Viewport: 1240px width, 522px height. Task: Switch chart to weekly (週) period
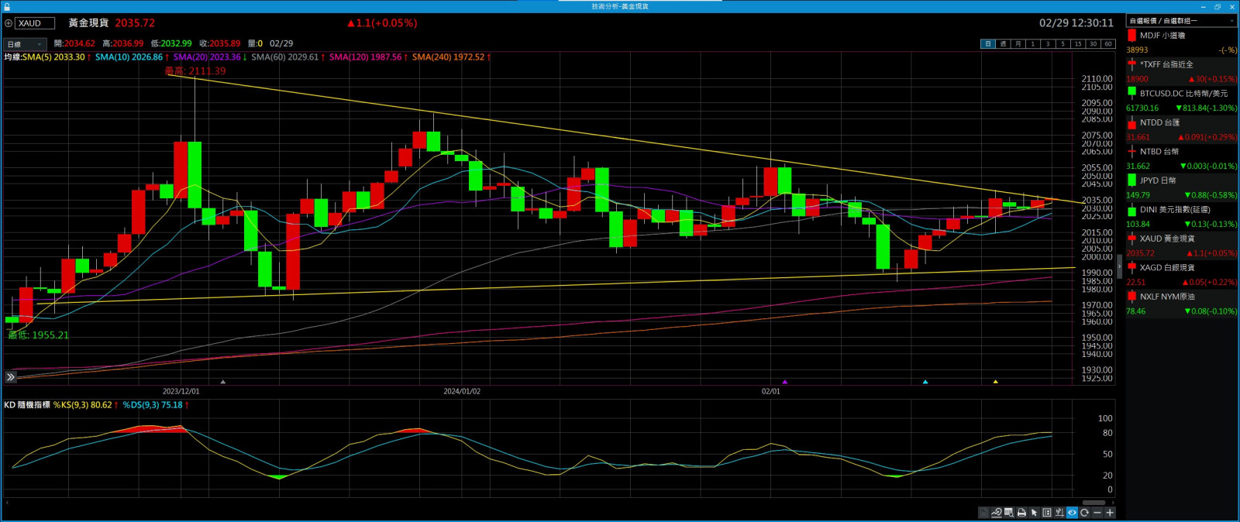(x=1003, y=44)
